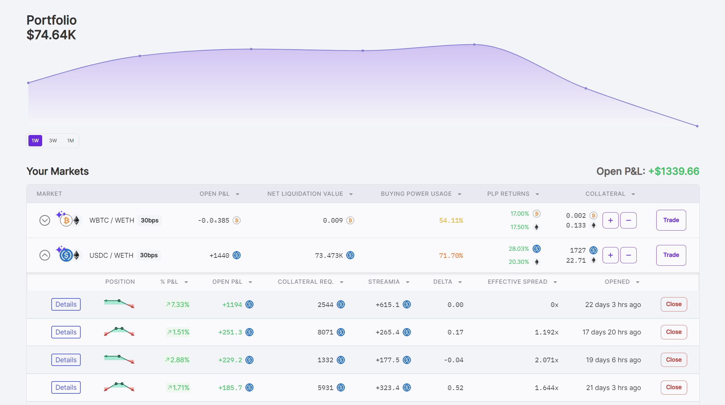Click plus icon for WBTC / WETH collateral
The height and width of the screenshot is (405, 725).
pyautogui.click(x=610, y=220)
